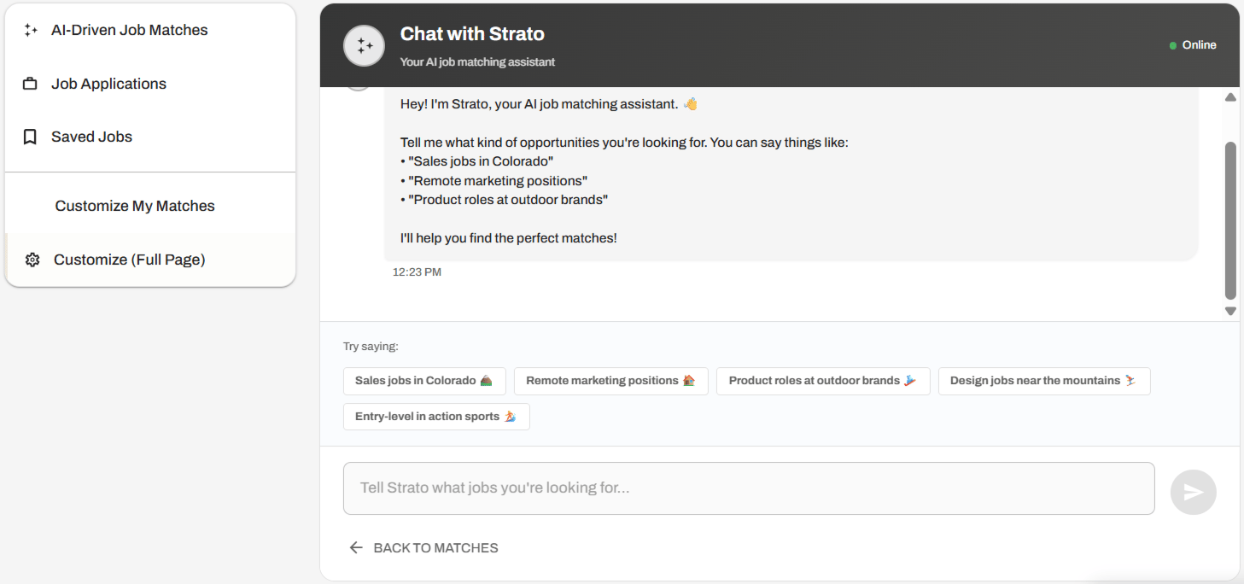Choose the 'Sales jobs in Colorado' suggestion

pos(424,381)
